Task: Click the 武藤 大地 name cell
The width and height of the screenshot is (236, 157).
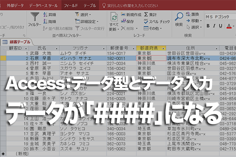Action: click(44, 53)
